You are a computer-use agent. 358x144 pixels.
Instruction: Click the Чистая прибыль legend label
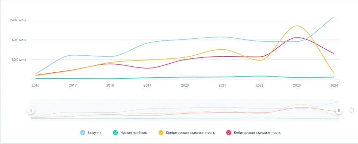point(134,133)
